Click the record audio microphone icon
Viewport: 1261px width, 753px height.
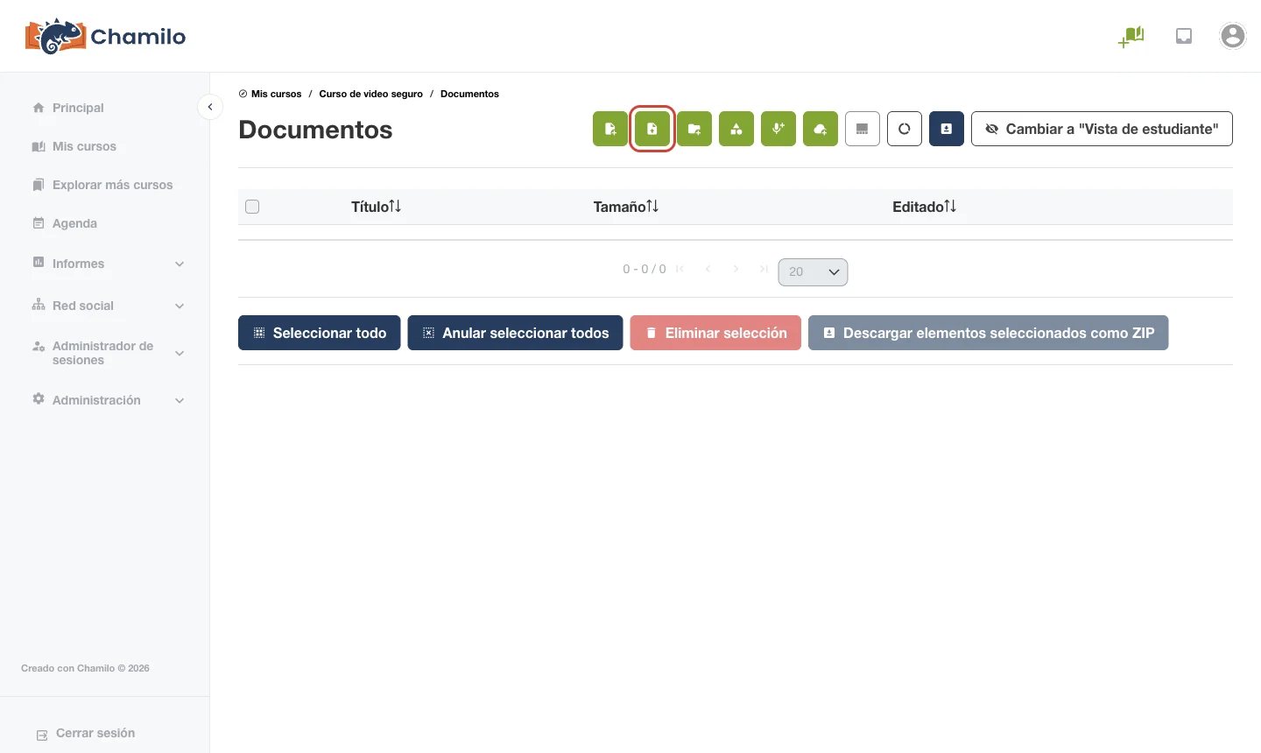778,129
